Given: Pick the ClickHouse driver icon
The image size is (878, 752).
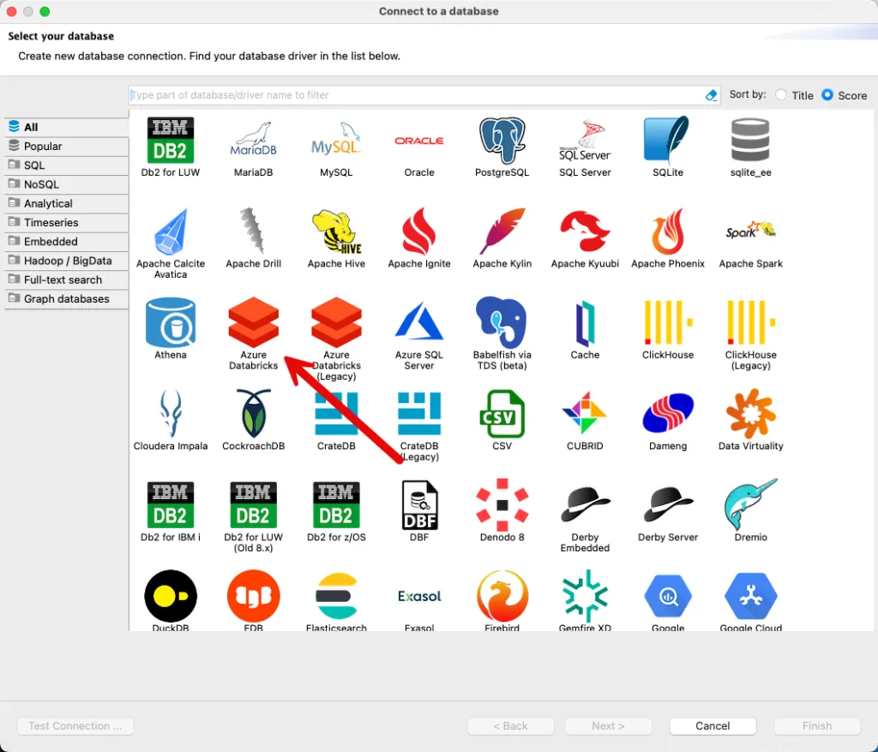Looking at the screenshot, I should point(667,323).
